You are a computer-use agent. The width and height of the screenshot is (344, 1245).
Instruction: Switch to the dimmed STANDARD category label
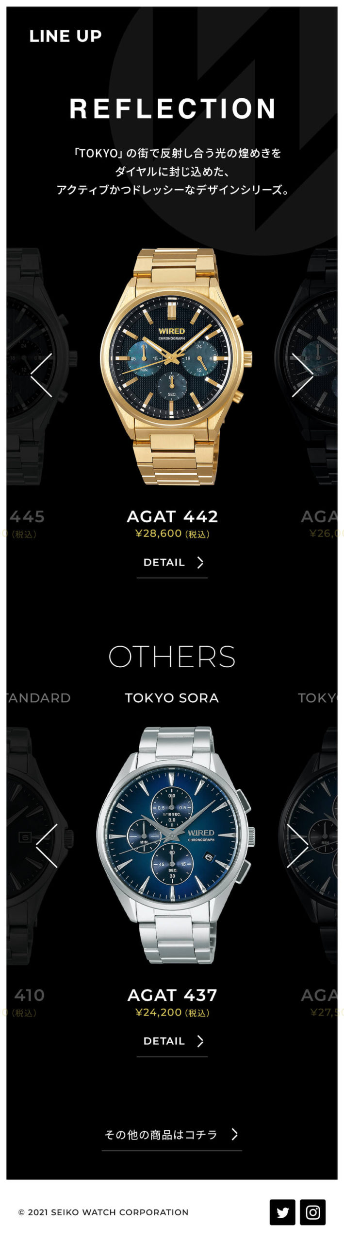click(x=38, y=698)
